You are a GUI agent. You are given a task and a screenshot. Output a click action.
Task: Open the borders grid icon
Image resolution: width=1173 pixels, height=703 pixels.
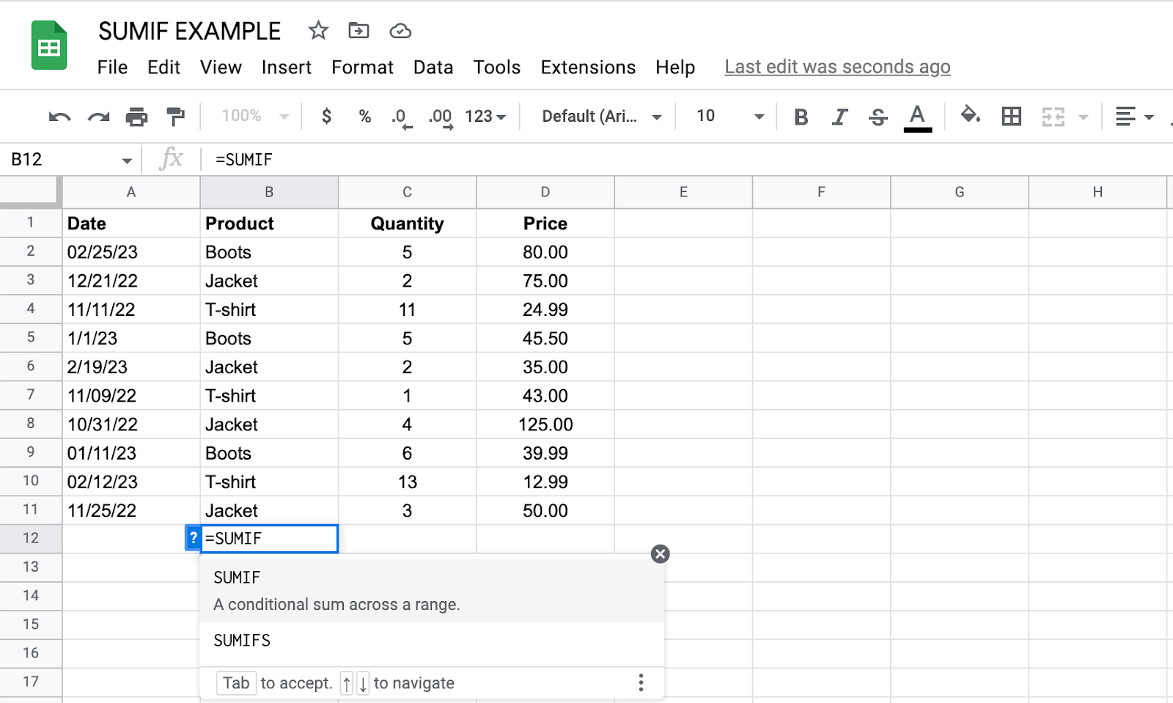1012,116
